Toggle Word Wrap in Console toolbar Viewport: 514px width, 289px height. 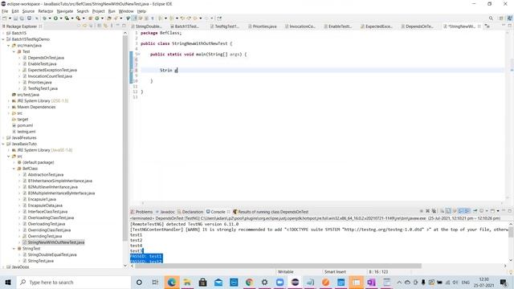[x=455, y=211]
